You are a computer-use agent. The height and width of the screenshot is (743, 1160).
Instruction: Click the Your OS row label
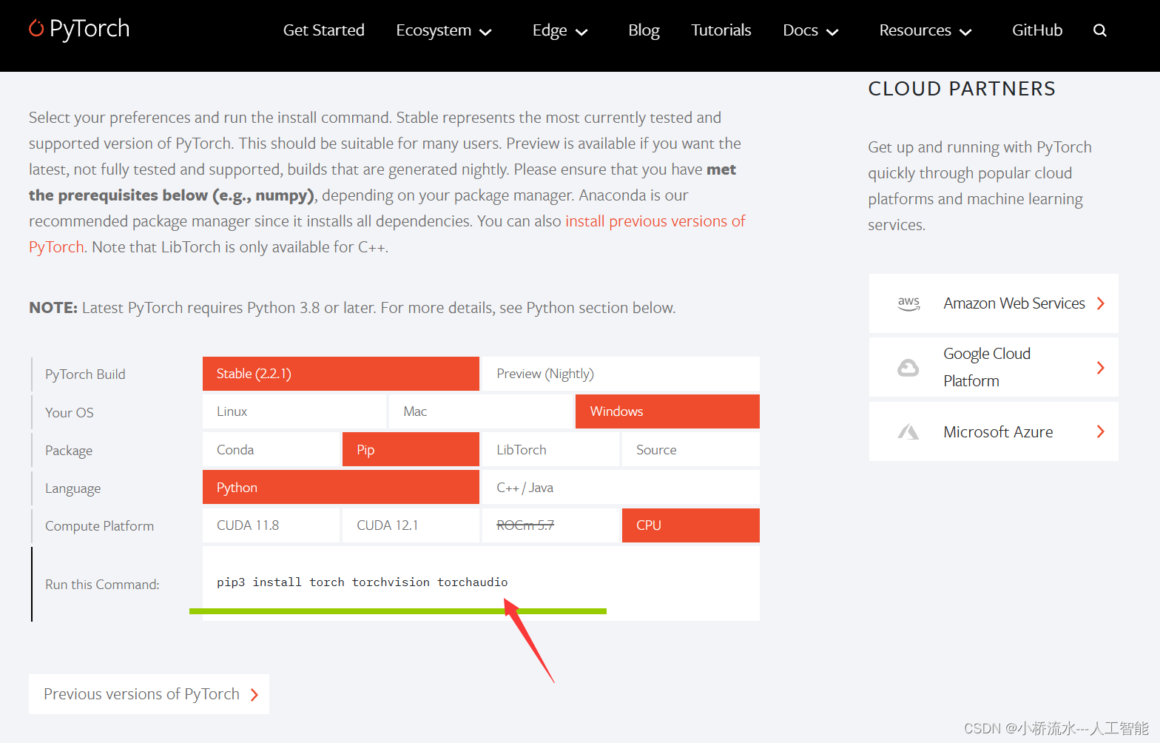[70, 413]
